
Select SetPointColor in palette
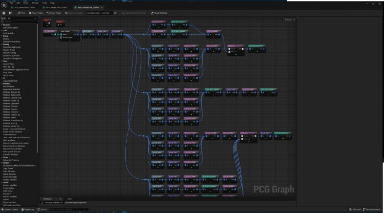pyautogui.click(x=9, y=33)
